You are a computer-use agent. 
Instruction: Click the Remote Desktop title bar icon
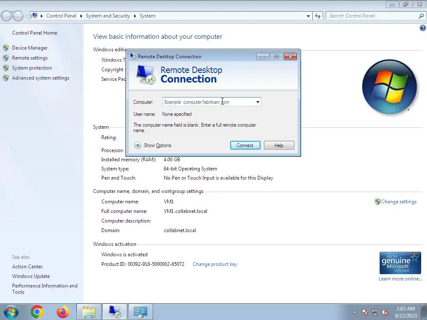(x=133, y=57)
